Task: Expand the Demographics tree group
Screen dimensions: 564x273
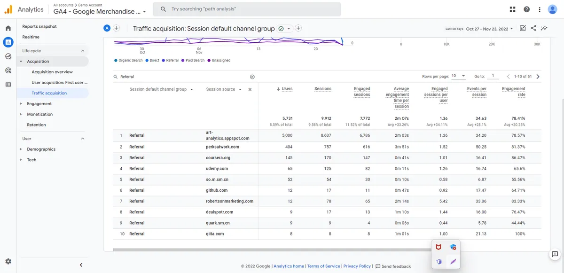Action: pos(21,149)
